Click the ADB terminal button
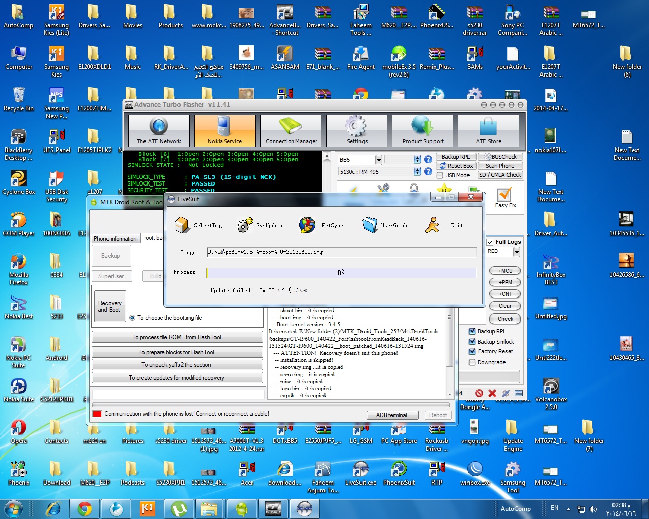Viewport: 649px width, 519px height. 392,415
